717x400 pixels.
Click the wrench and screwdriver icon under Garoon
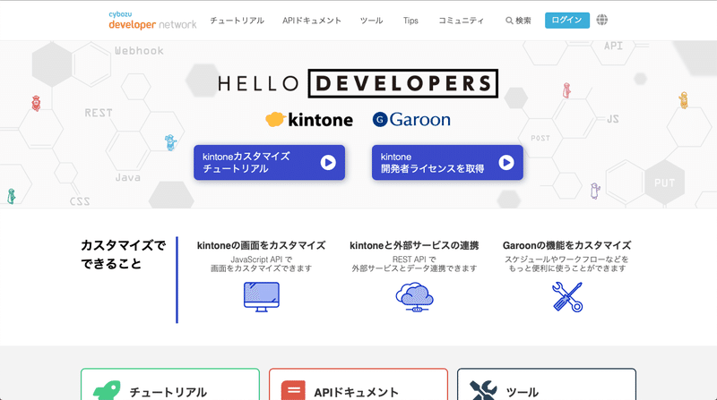tap(567, 297)
